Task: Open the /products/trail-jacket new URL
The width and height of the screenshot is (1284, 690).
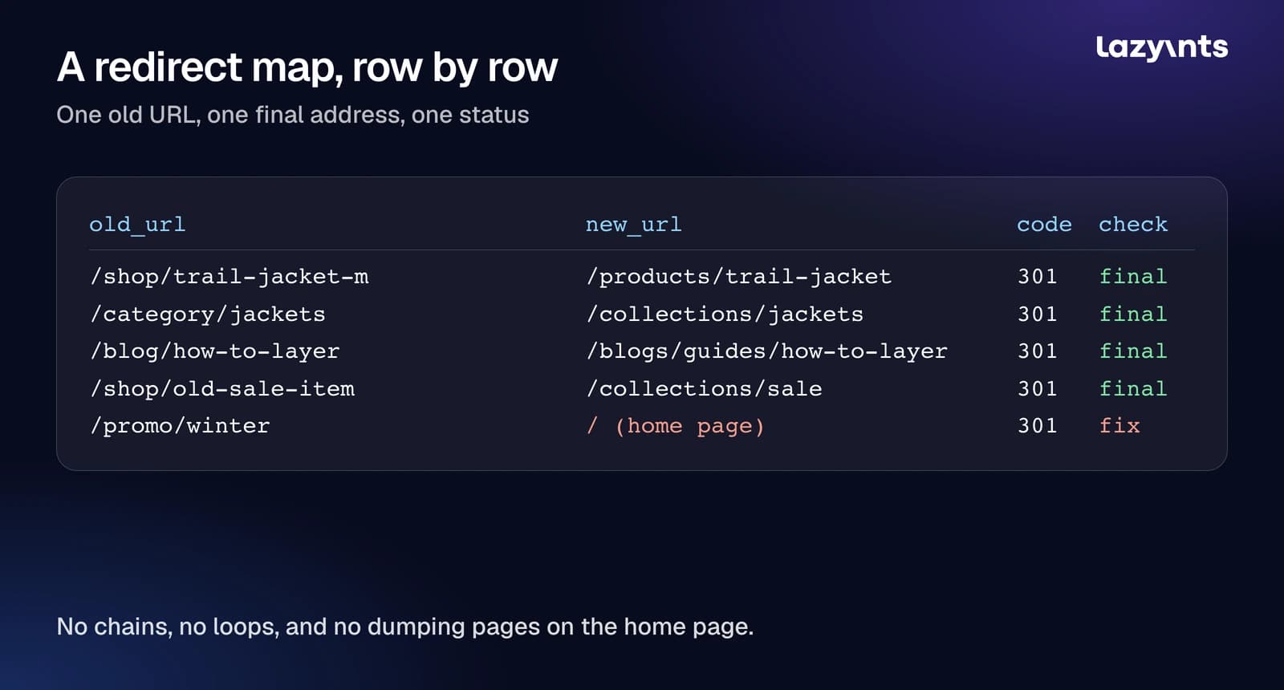Action: click(739, 277)
